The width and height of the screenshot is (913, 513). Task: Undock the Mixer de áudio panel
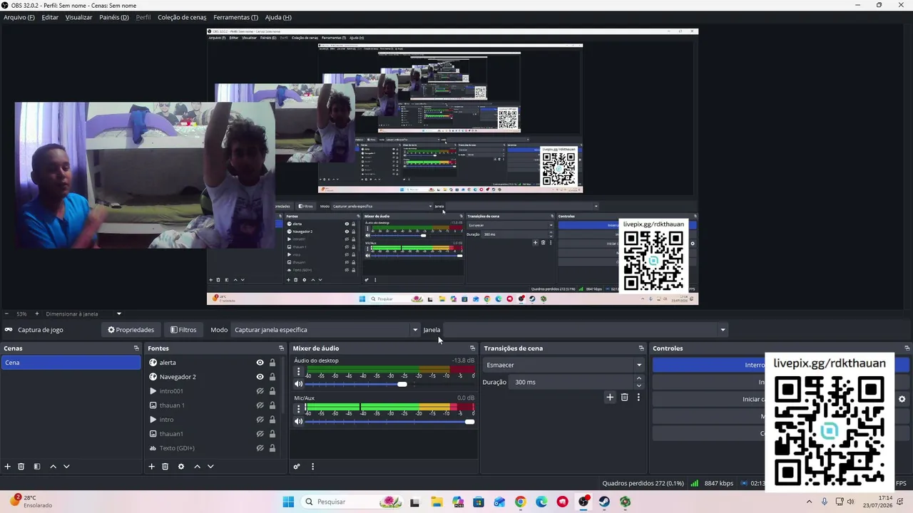pyautogui.click(x=472, y=348)
